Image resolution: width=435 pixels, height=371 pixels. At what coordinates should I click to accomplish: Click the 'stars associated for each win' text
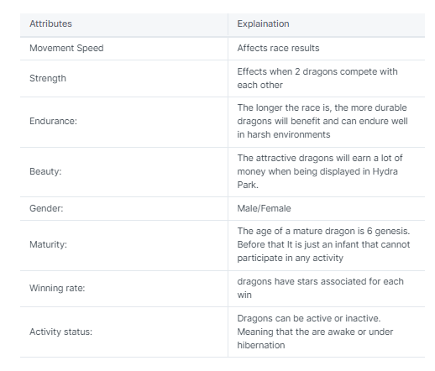pyautogui.click(x=320, y=288)
